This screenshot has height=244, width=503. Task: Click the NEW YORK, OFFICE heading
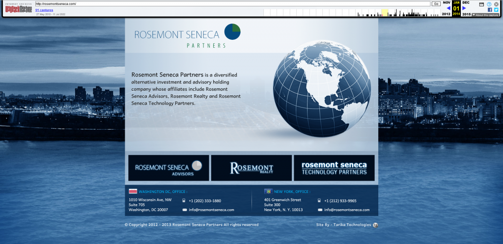tap(292, 192)
